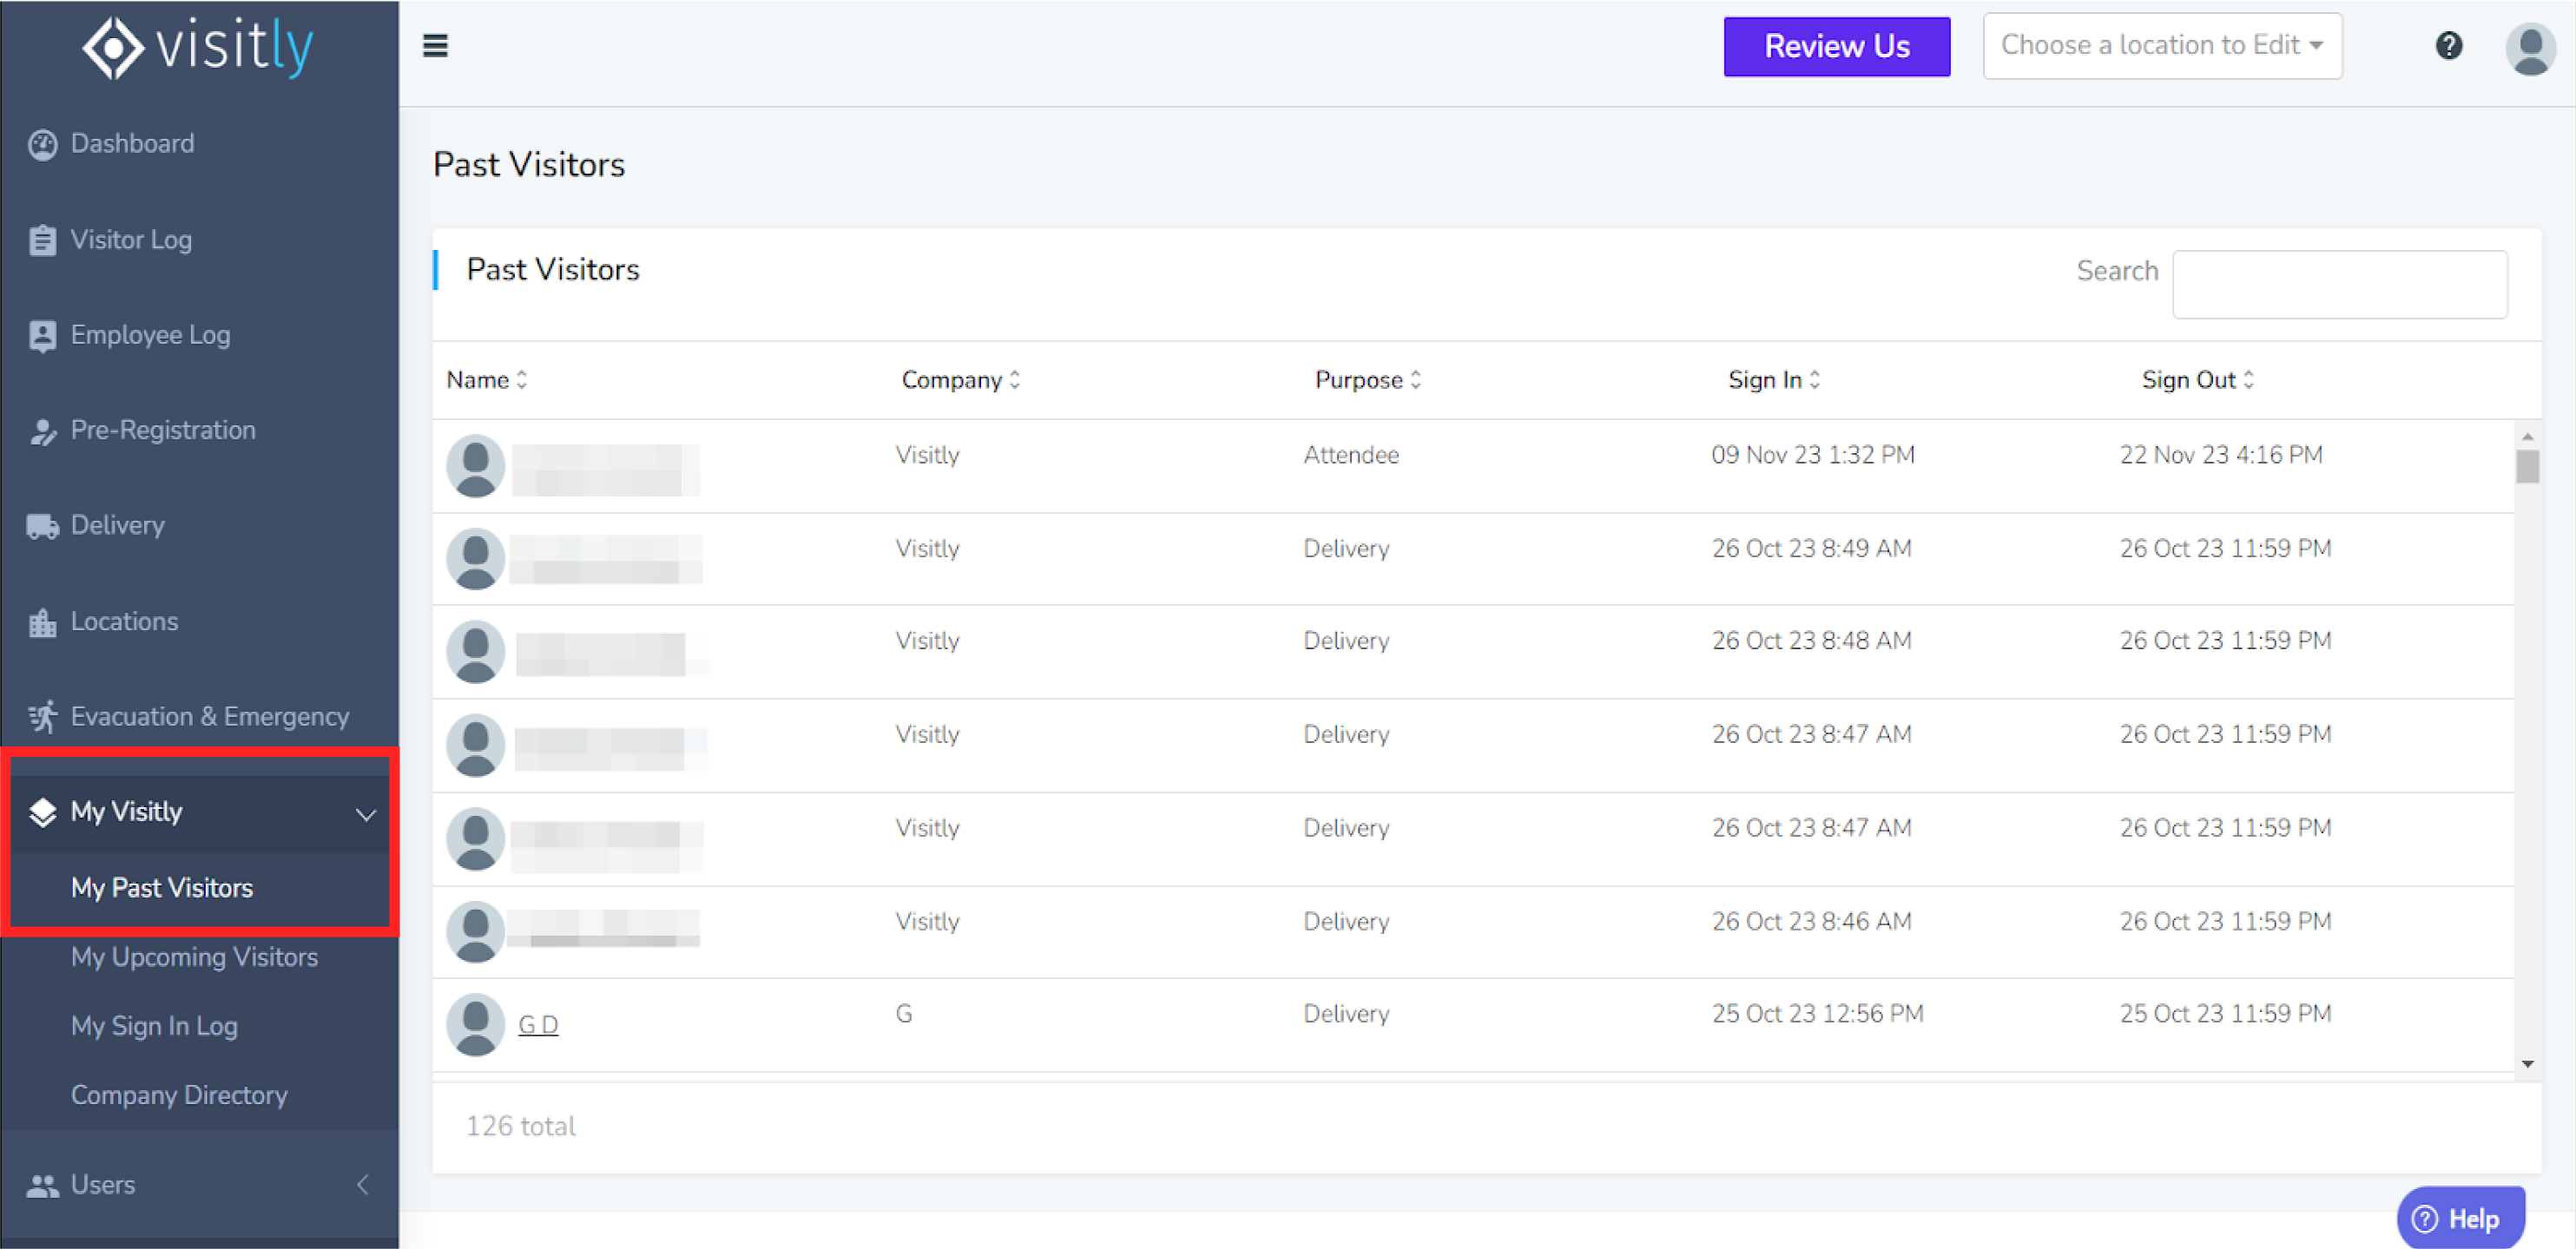
Task: Go to Company Directory
Action: (179, 1095)
